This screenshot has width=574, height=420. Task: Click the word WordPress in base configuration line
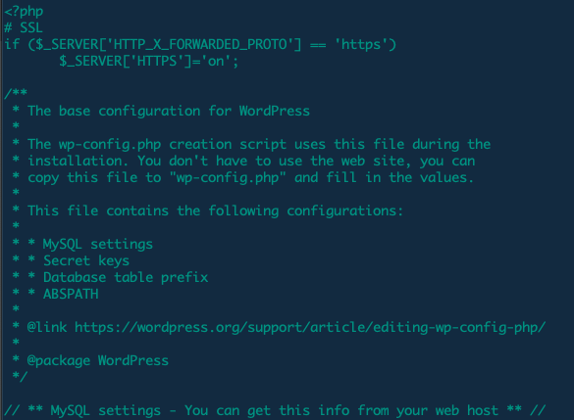274,111
